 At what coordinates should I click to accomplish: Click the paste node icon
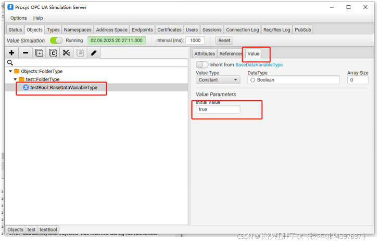coord(80,53)
